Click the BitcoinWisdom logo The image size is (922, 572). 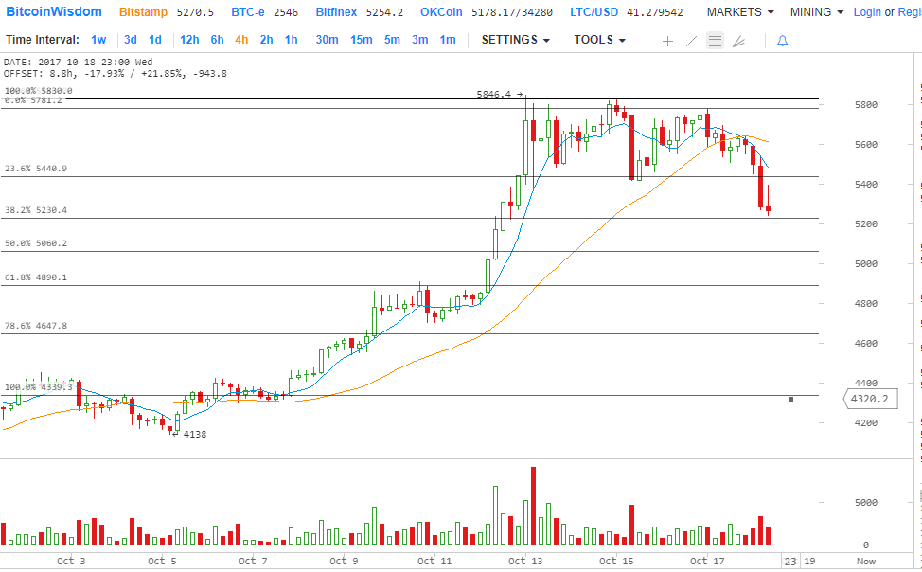tap(56, 12)
